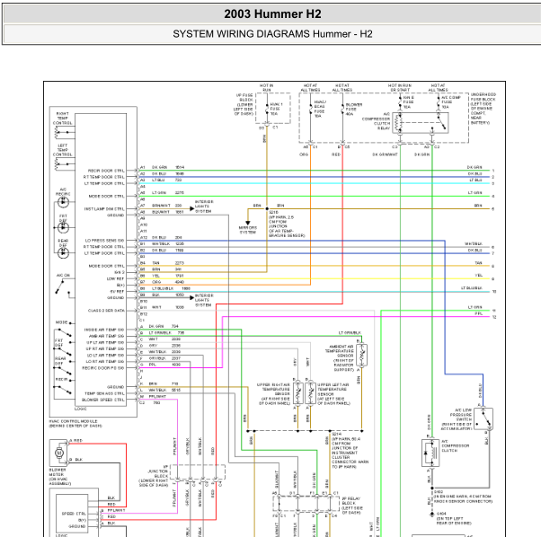
Task: Click the "S214" splice description note
Action: (350, 451)
